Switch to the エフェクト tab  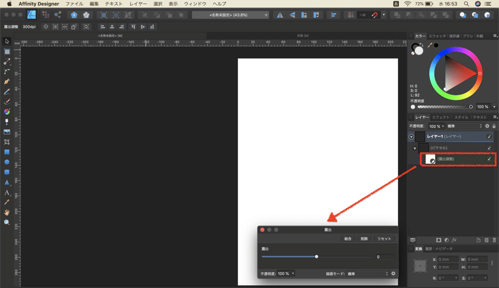(x=441, y=117)
